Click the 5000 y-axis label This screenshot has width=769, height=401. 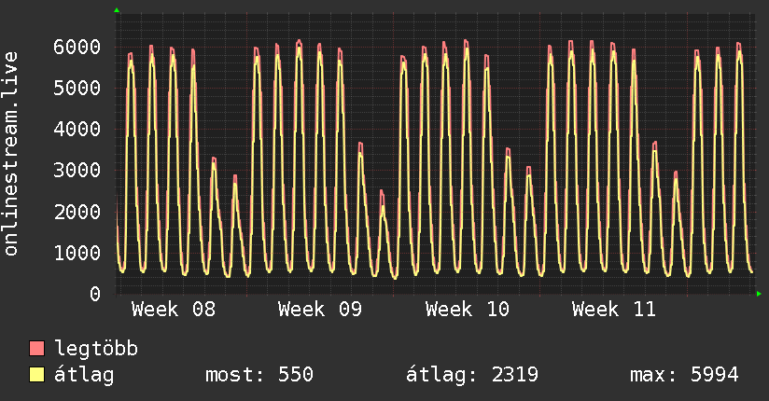77,89
